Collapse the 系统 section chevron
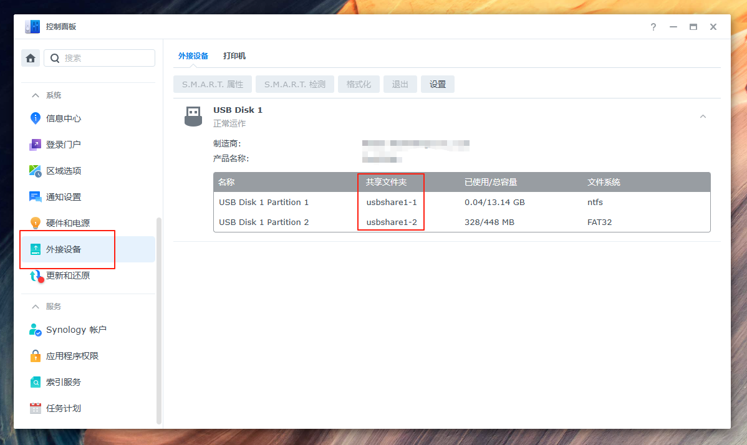 pyautogui.click(x=35, y=95)
